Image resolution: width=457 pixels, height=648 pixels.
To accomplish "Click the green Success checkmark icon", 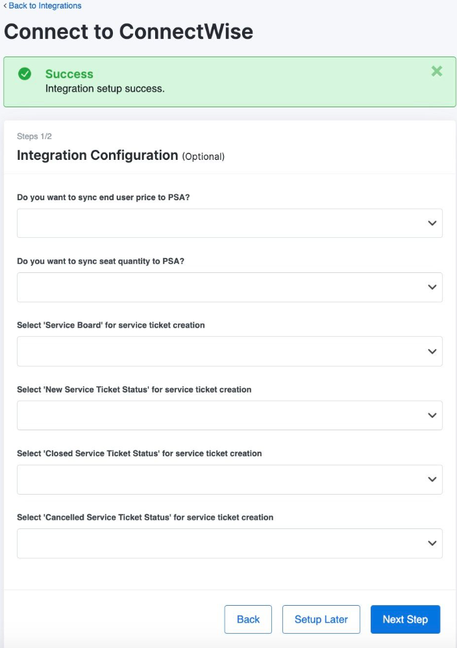I will coord(25,74).
